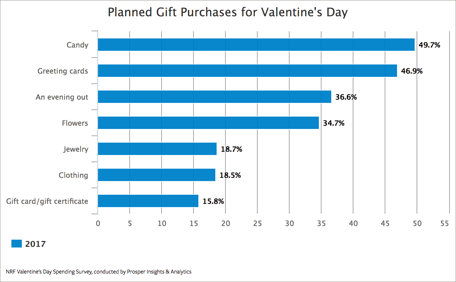The image size is (456, 282).
Task: Select the Flowers category label
Action: click(75, 123)
